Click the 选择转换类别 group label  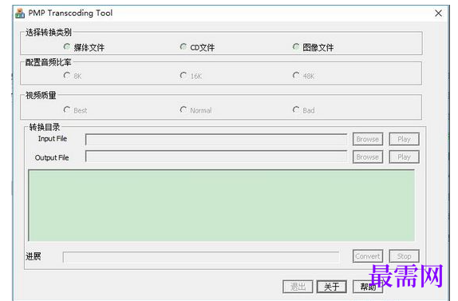49,32
